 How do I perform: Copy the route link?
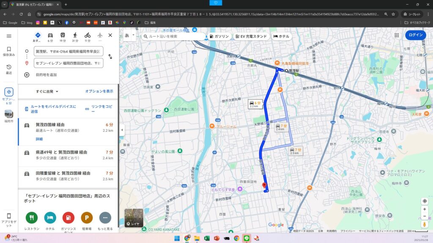(99, 109)
